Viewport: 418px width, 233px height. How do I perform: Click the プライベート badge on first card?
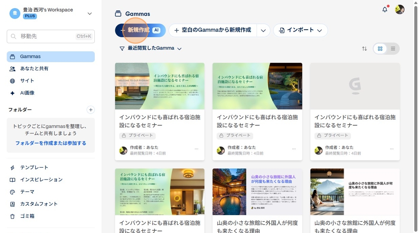(x=137, y=135)
